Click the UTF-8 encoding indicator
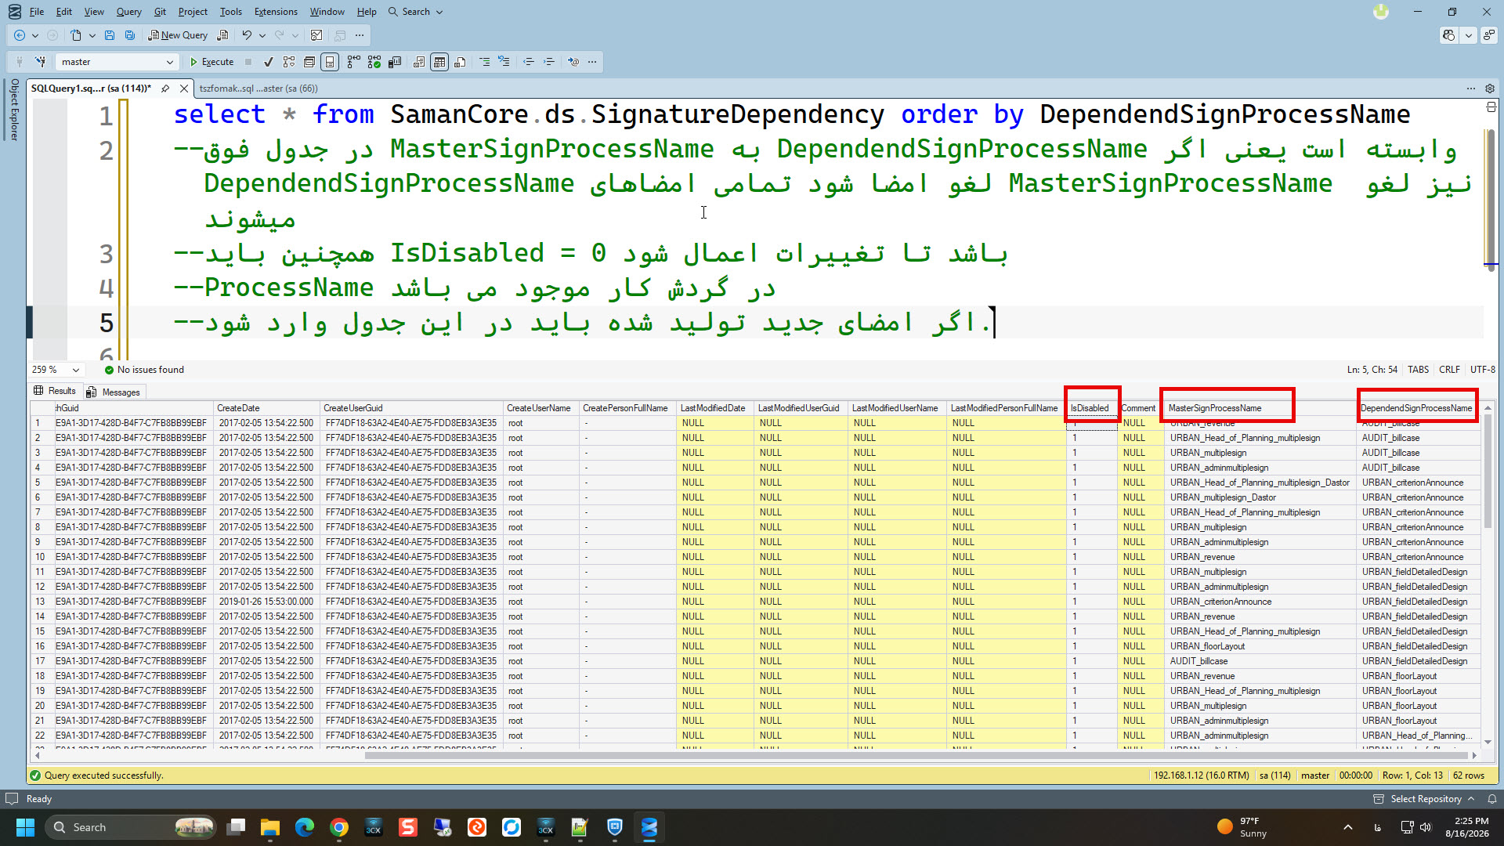The image size is (1504, 846). pos(1482,370)
